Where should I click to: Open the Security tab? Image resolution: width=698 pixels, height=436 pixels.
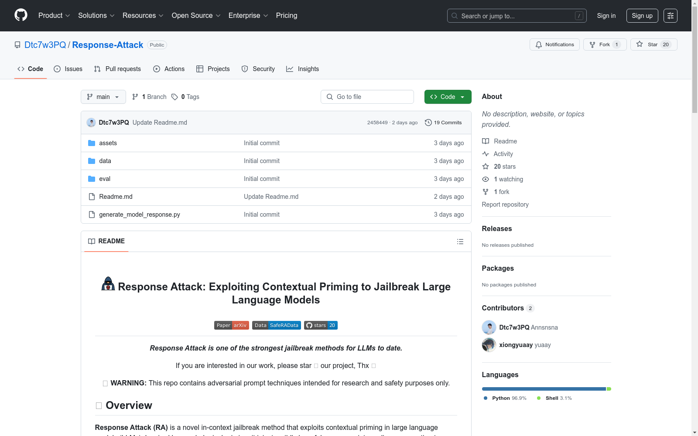coord(258,69)
